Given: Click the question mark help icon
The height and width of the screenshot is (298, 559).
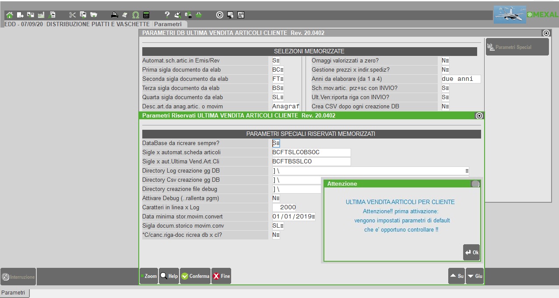Looking at the screenshot, I should (167, 15).
